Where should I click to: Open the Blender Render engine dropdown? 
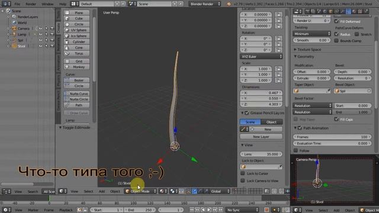pos(205,4)
